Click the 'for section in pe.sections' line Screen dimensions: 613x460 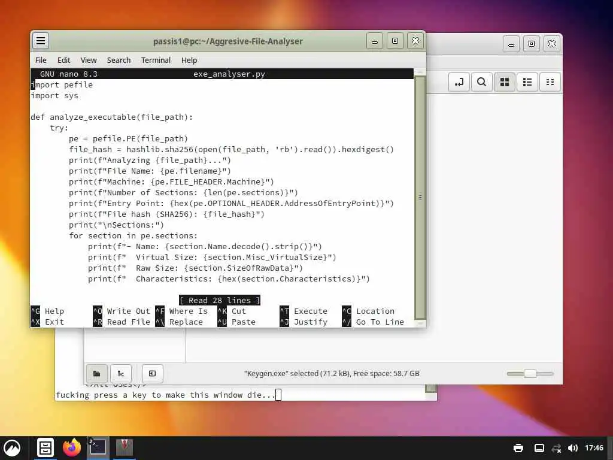[133, 236]
